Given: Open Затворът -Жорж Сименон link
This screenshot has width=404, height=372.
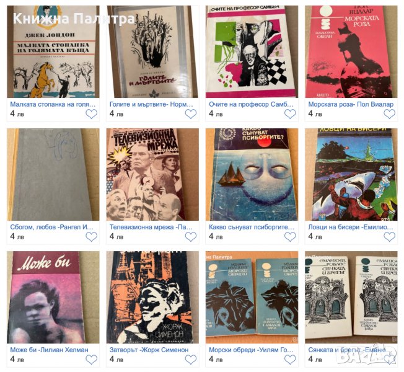Looking at the screenshot, I should (x=149, y=350).
